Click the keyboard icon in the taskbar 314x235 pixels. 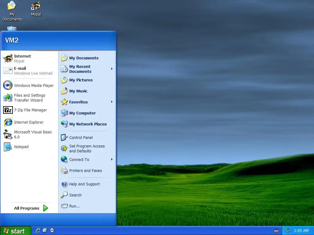(x=276, y=231)
